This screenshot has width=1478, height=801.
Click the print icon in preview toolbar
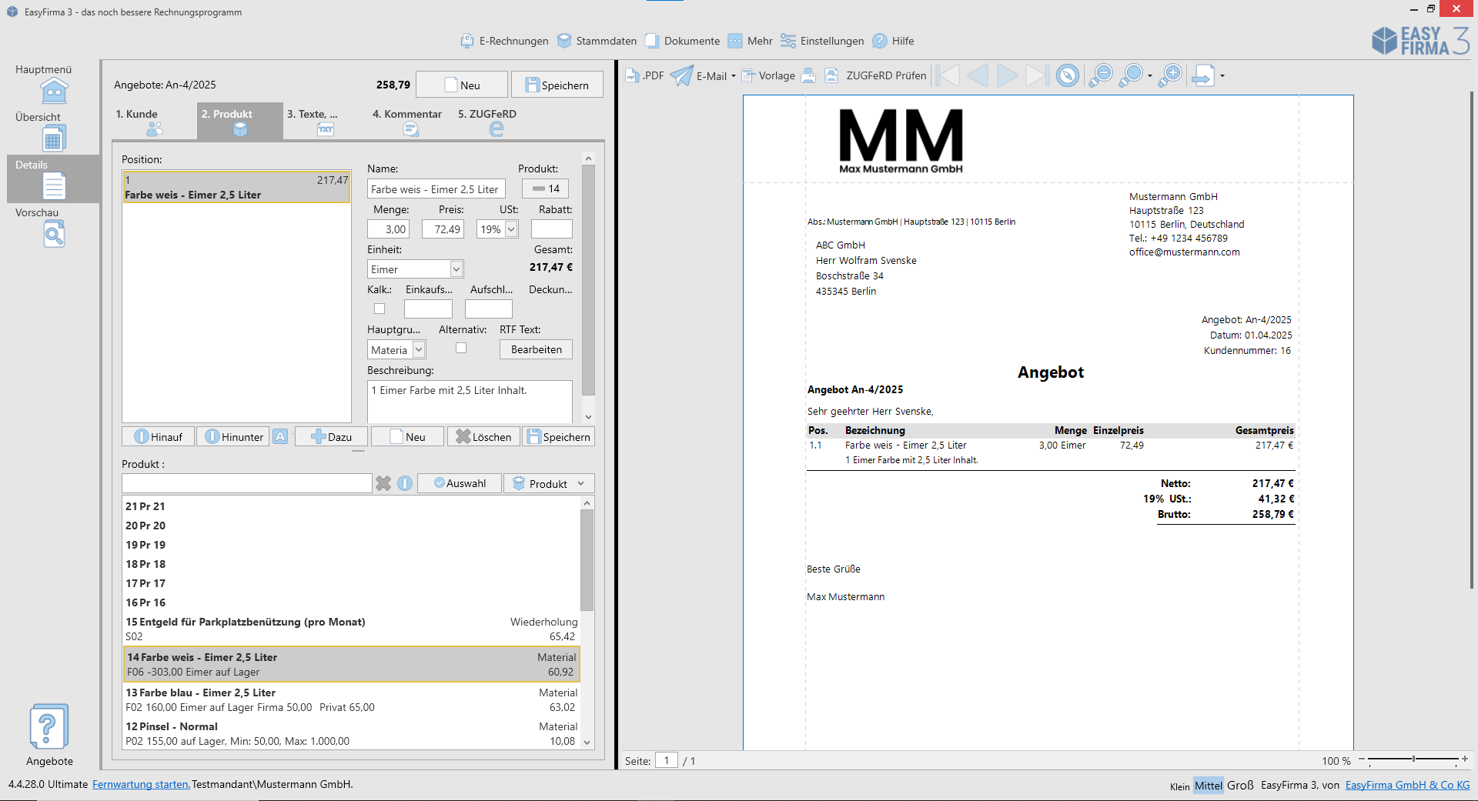tap(808, 75)
